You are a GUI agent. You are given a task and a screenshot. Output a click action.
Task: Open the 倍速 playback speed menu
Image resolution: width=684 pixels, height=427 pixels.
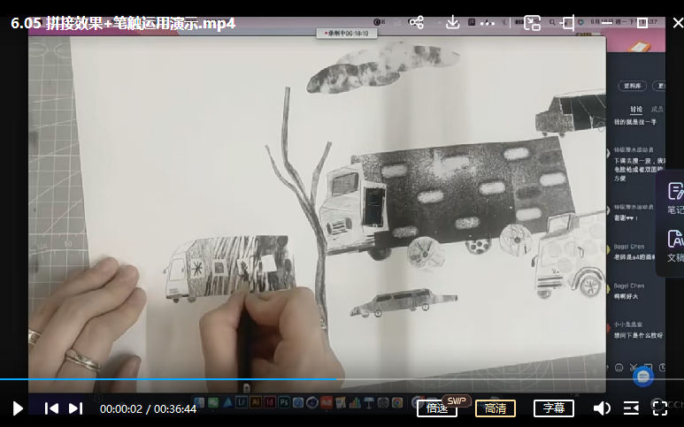(x=437, y=408)
